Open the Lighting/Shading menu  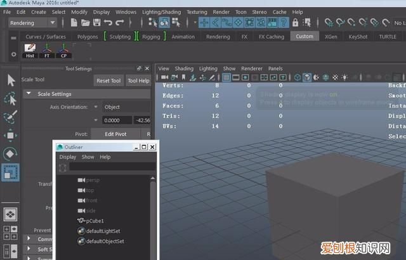tap(161, 11)
